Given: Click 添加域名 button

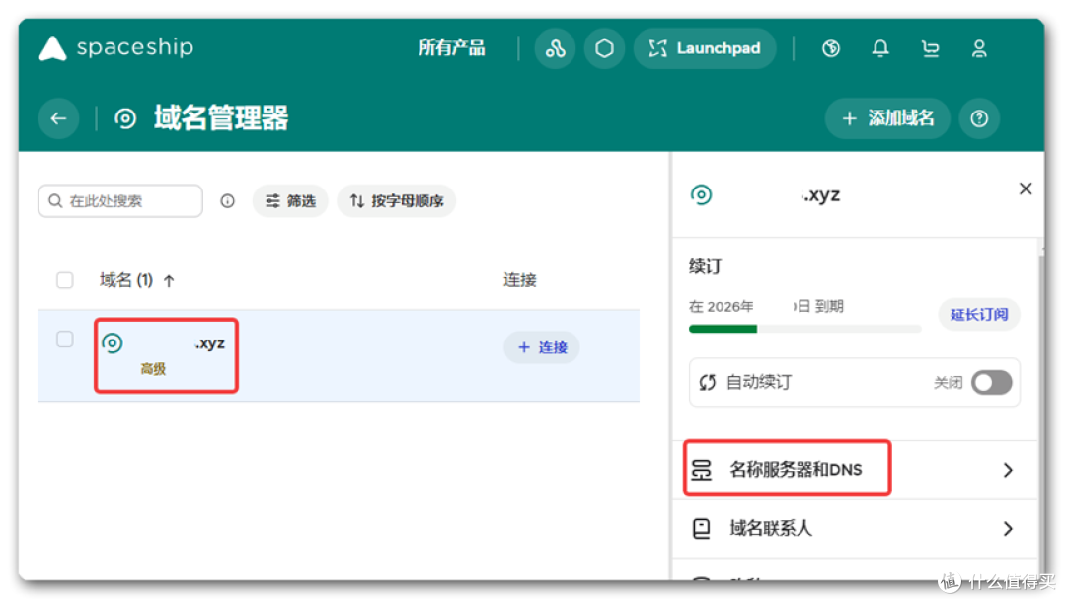Looking at the screenshot, I should (x=887, y=118).
